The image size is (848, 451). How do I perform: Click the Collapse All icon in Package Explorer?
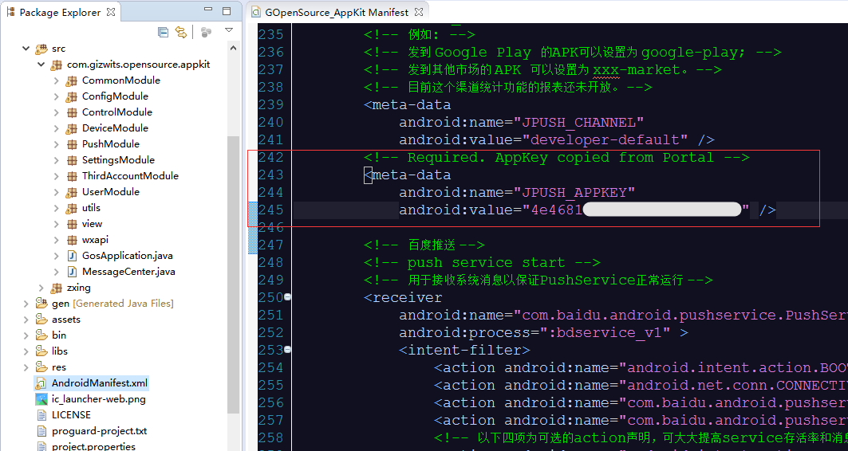coord(164,32)
